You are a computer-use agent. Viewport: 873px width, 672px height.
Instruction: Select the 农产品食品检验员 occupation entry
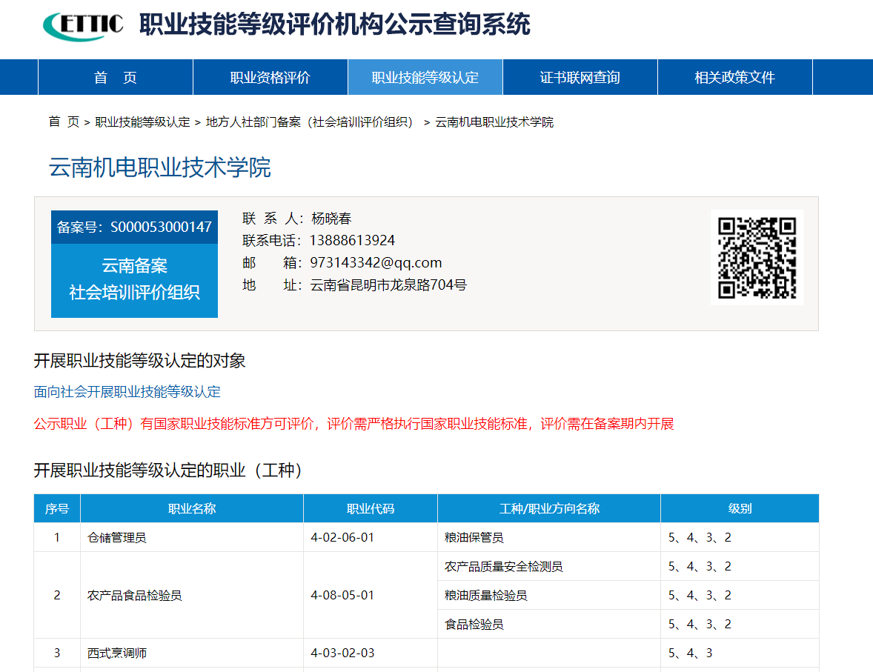[136, 595]
